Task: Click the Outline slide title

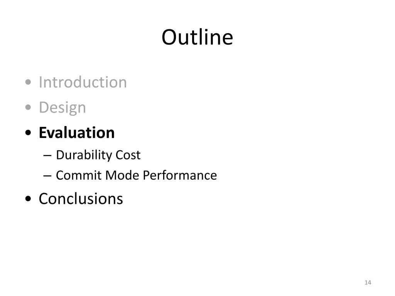Action: click(x=197, y=37)
